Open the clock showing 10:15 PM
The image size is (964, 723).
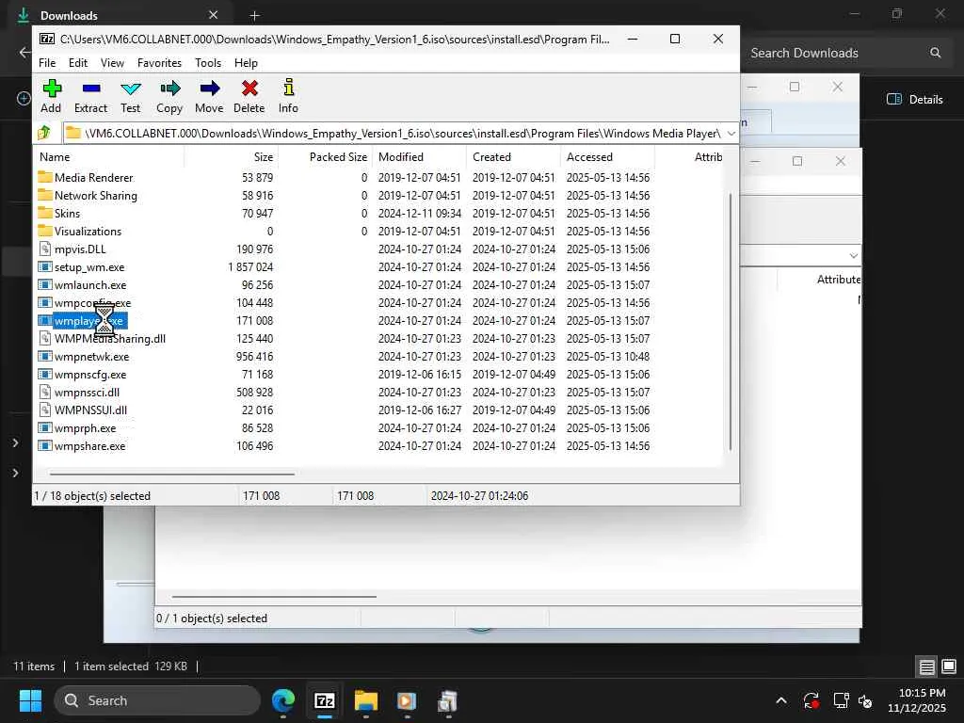[917, 700]
